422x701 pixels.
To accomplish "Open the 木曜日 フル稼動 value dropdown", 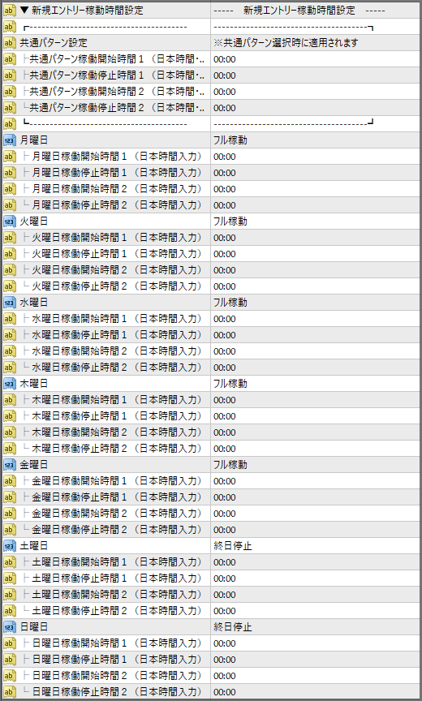I will 316,384.
